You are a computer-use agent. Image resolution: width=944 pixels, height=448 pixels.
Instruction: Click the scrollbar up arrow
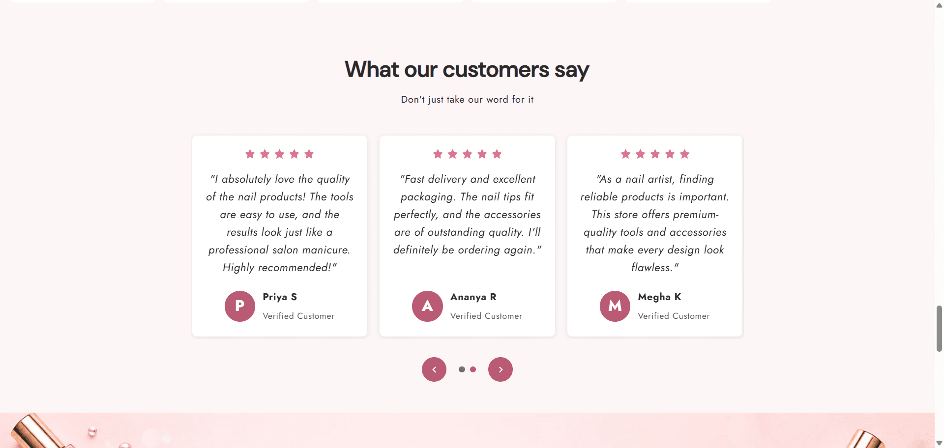point(939,5)
